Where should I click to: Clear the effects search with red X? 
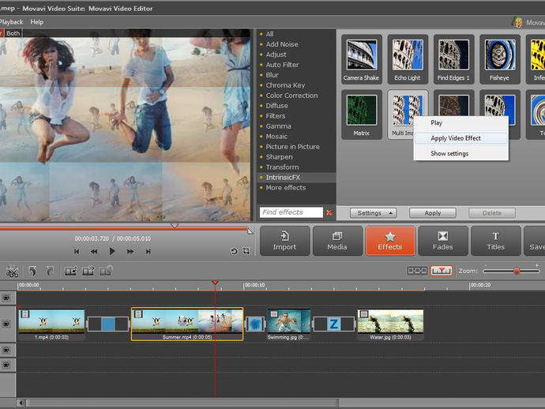pyautogui.click(x=329, y=212)
